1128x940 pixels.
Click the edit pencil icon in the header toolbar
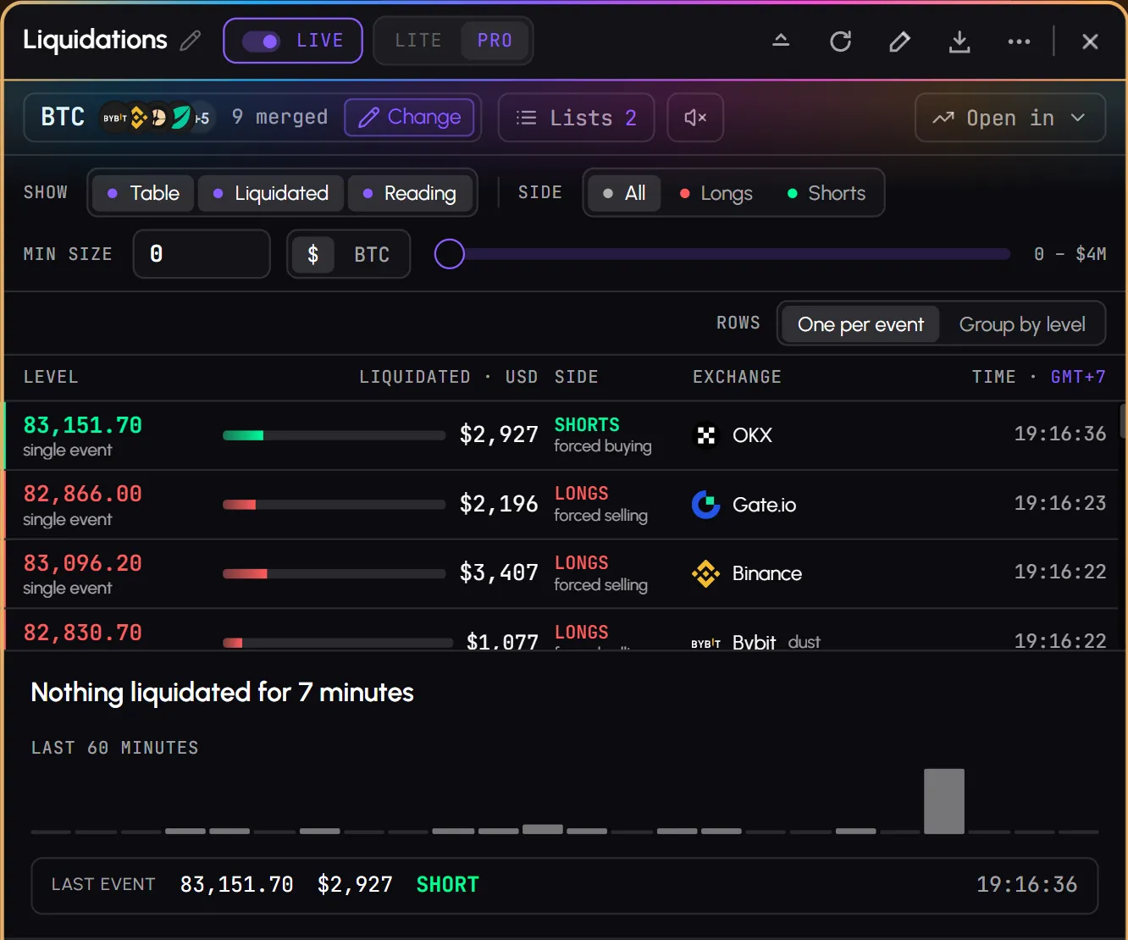pyautogui.click(x=899, y=41)
